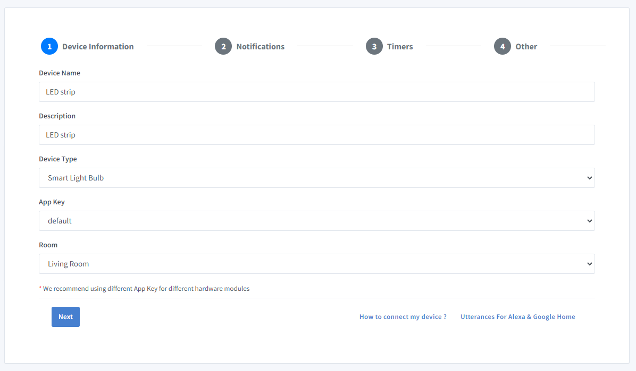Open the Utterances For Alexa & Google Home link
The width and height of the screenshot is (636, 371).
click(x=517, y=317)
